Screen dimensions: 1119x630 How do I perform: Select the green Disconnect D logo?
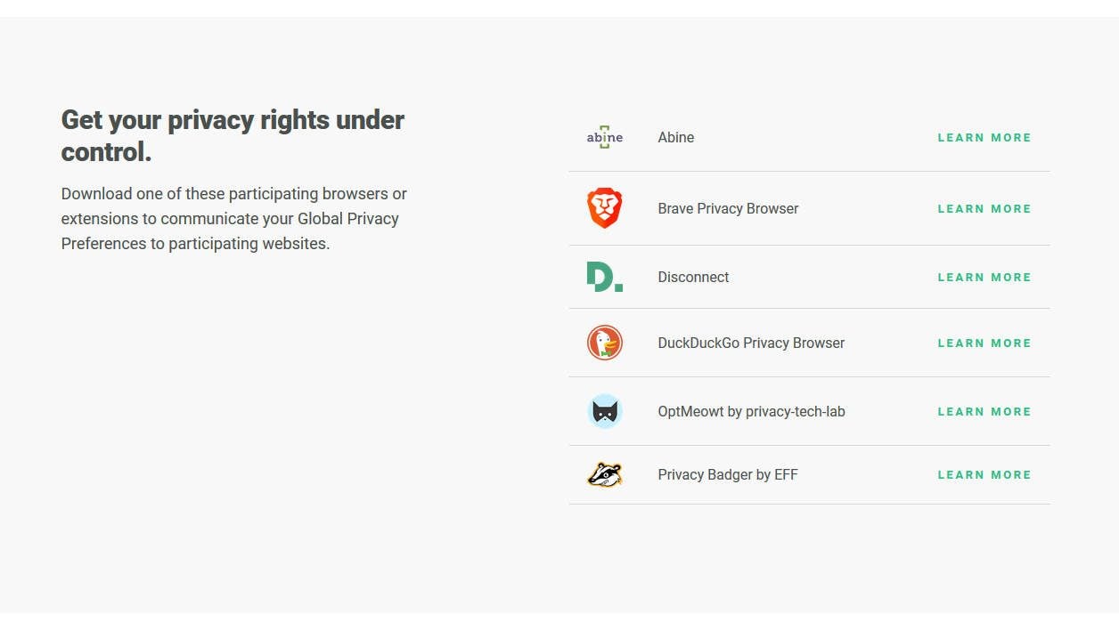[605, 277]
